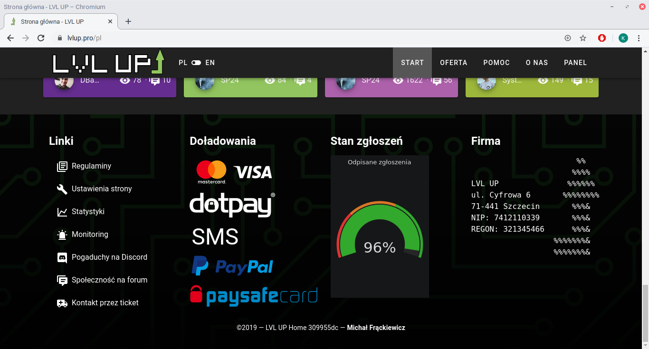Open the PANEL navigation item
Viewport: 649px width, 349px height.
click(x=575, y=63)
